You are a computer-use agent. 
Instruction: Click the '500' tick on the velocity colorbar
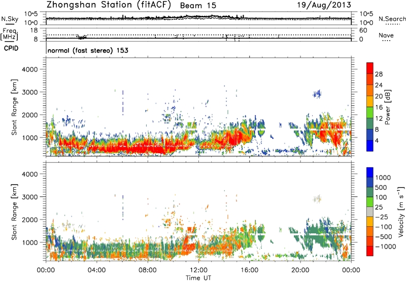[x=381, y=187]
